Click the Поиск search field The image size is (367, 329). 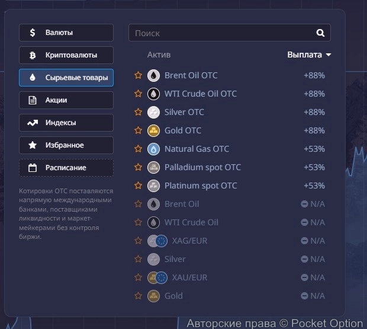pos(222,33)
